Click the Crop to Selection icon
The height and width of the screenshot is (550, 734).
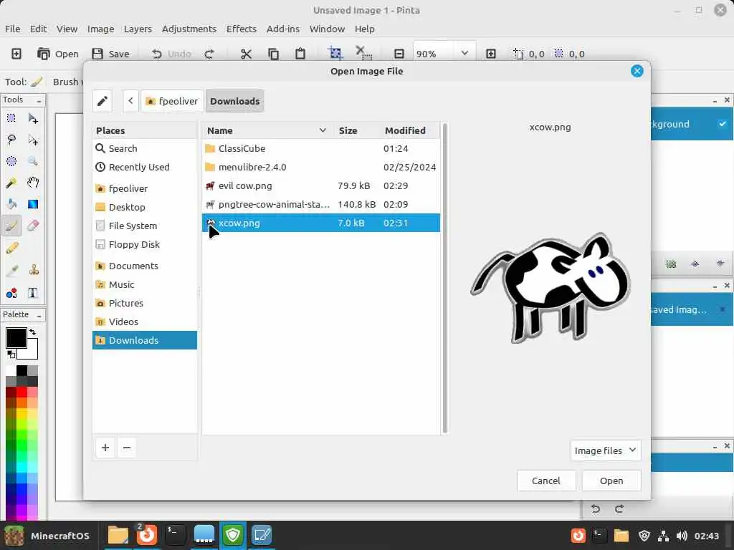335,53
